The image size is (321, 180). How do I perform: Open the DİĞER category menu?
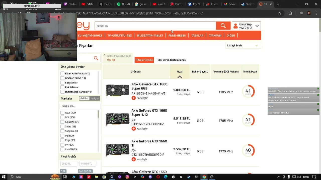(x=231, y=35)
